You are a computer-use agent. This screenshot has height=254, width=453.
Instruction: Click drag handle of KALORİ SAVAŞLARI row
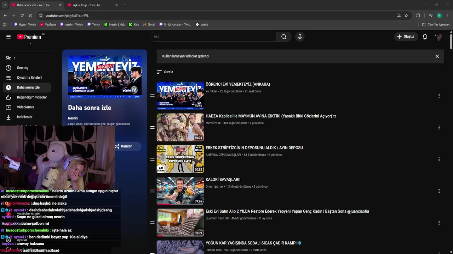pos(152,191)
